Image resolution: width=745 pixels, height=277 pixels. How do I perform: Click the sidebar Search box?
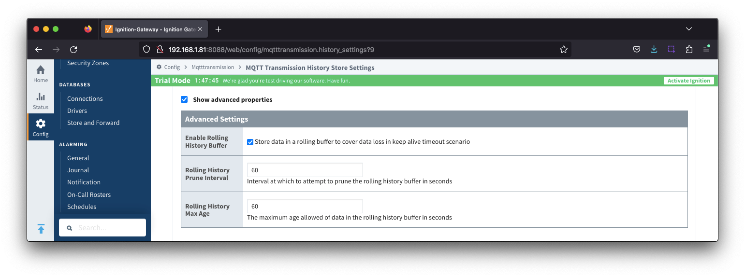pyautogui.click(x=102, y=228)
